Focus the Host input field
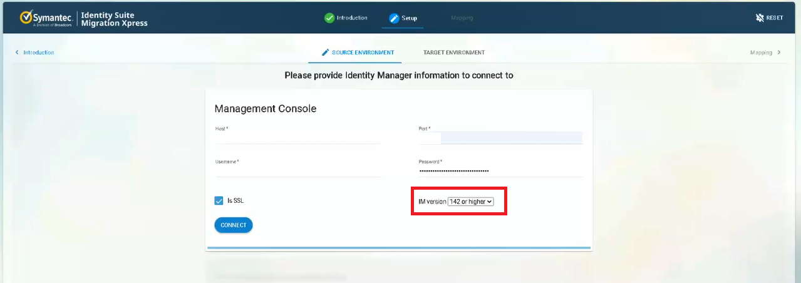Viewport: 801px width, 283px height. [297, 138]
